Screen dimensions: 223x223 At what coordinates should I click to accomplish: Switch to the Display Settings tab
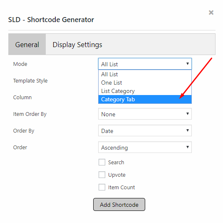77,45
